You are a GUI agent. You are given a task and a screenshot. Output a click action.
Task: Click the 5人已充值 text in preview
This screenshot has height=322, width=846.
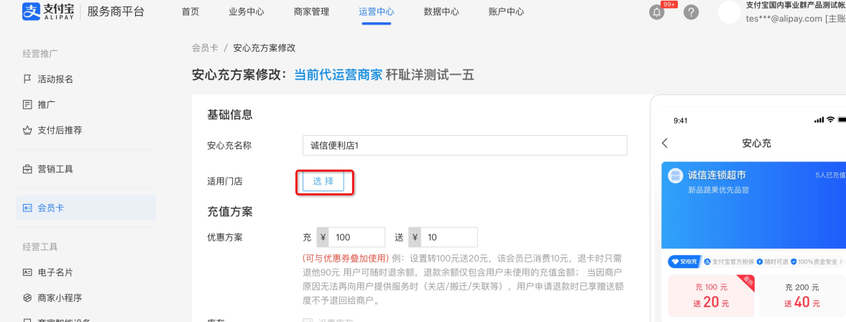coord(829,175)
